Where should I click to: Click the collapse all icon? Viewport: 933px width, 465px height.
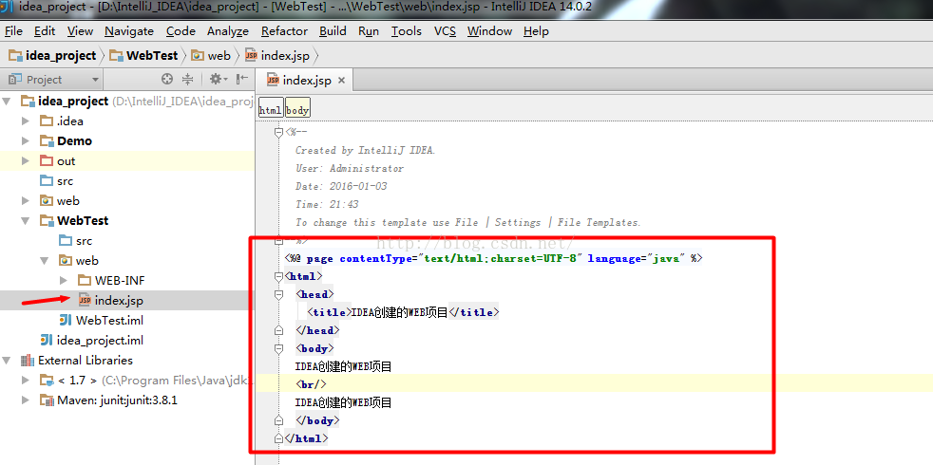click(x=187, y=79)
